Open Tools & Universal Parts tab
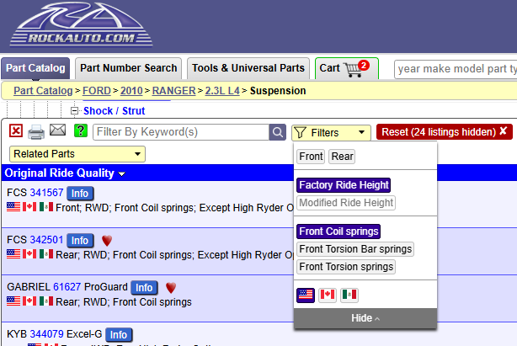This screenshot has height=346, width=517. (248, 68)
